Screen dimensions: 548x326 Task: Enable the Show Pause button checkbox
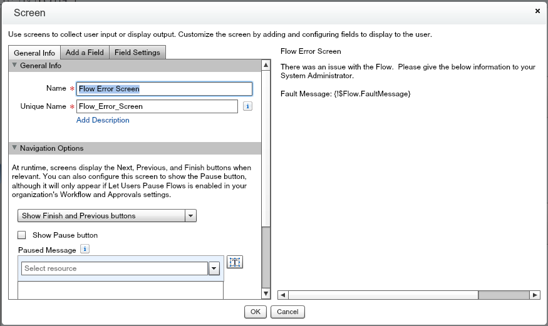22,235
